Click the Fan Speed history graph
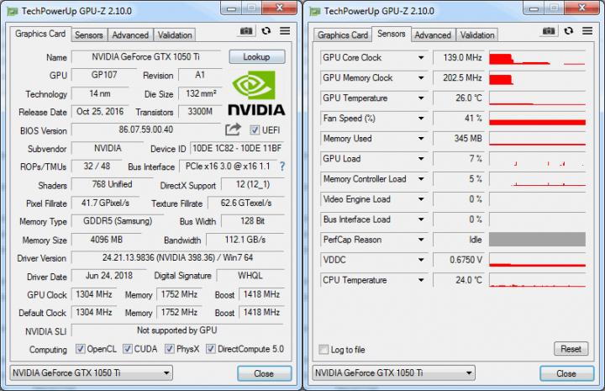This screenshot has width=605, height=391. pyautogui.click(x=538, y=119)
